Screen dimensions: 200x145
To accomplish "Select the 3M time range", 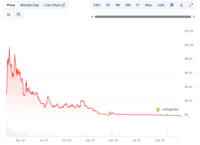I will 128,5.
